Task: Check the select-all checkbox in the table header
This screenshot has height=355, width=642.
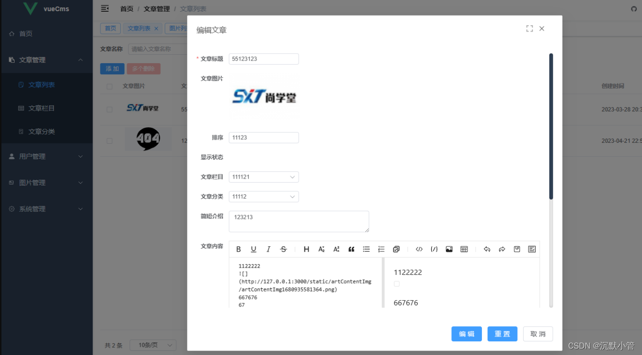Action: (109, 86)
